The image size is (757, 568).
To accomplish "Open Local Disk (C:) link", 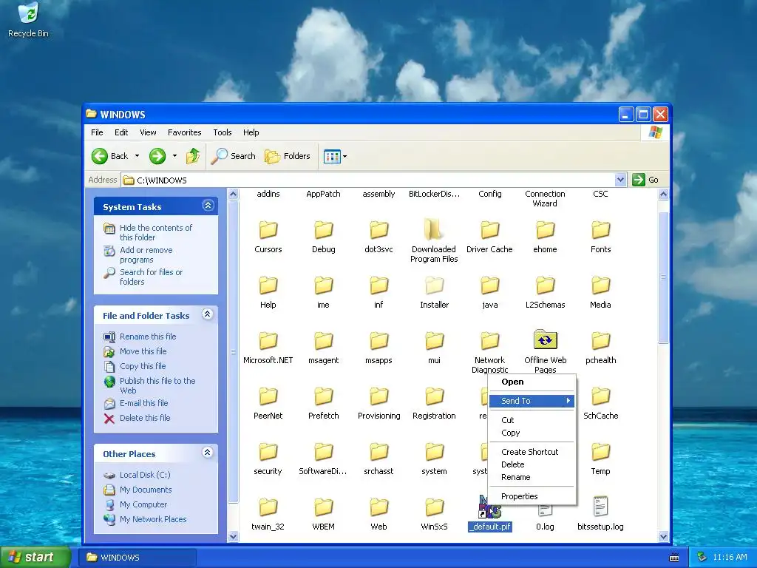I will [145, 475].
